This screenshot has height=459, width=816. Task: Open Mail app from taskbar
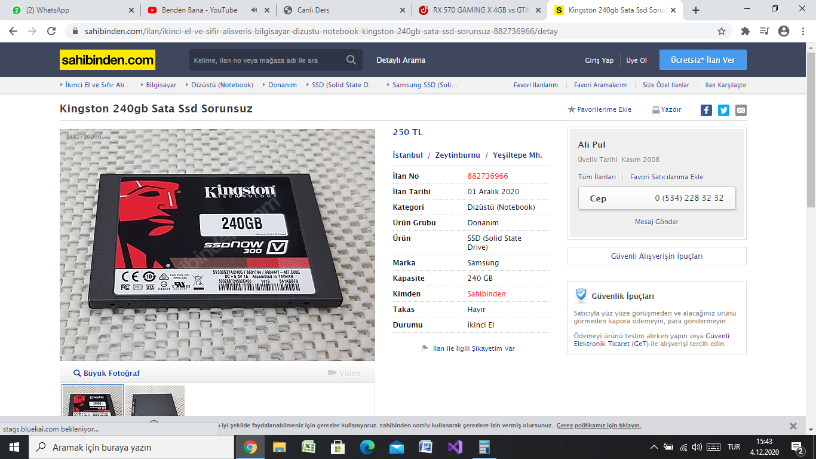point(396,447)
